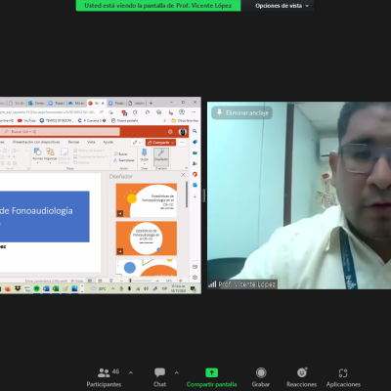Start recording with the Grabar icon
391x391 pixels.
[261, 372]
